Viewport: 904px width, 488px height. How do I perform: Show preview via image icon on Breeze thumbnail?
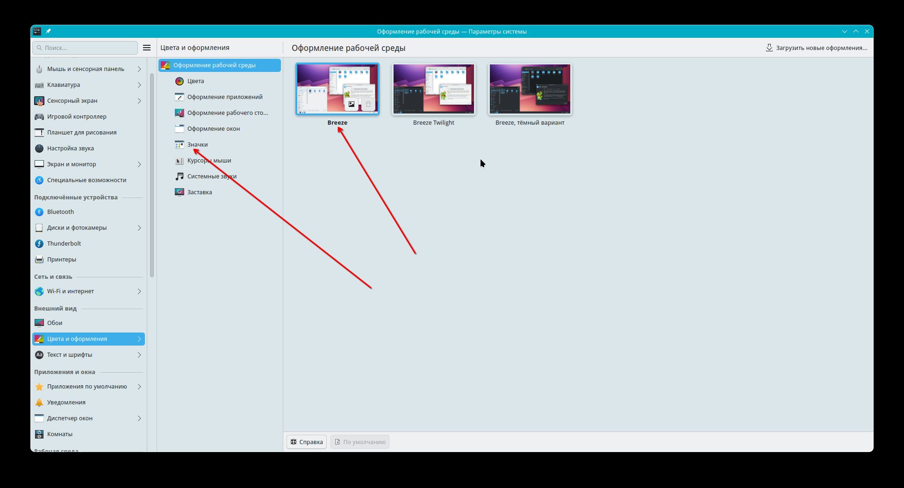(352, 104)
